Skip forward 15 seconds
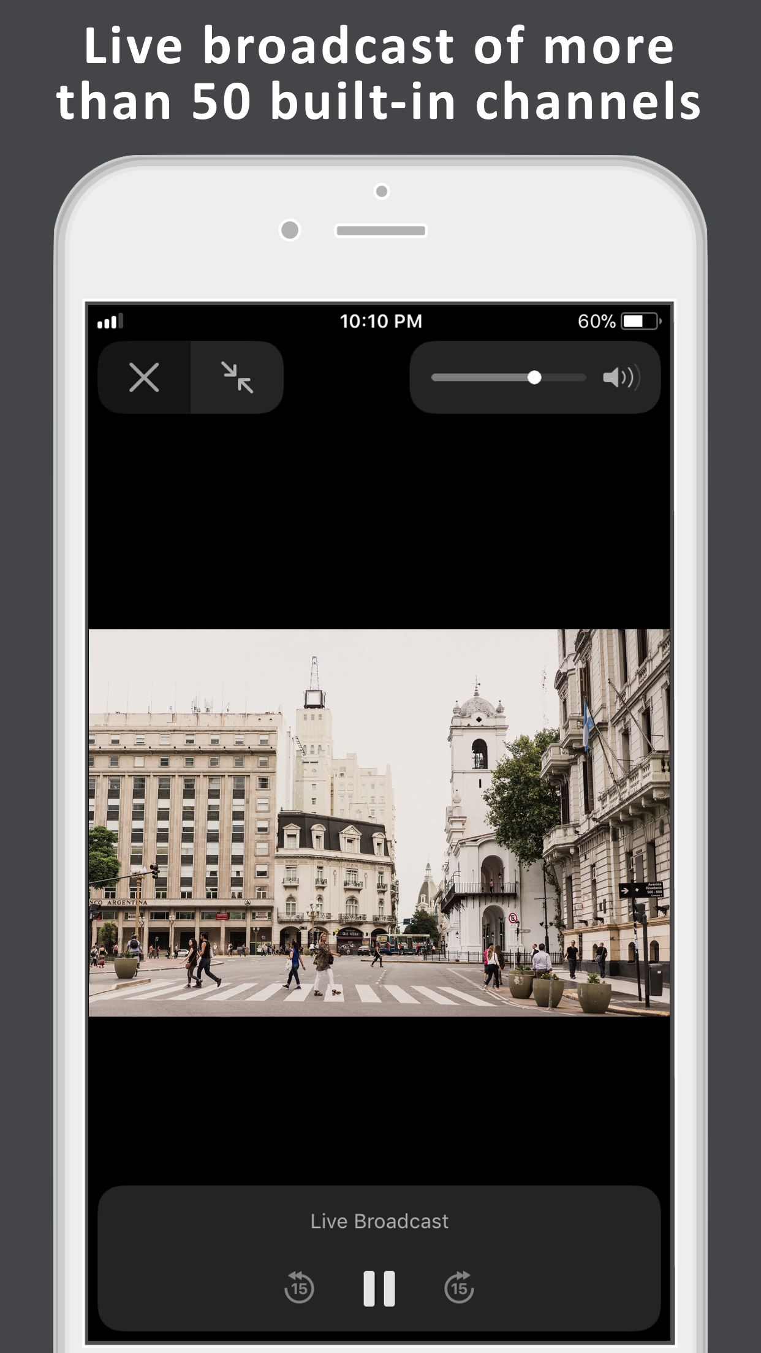This screenshot has width=761, height=1353. (459, 1287)
